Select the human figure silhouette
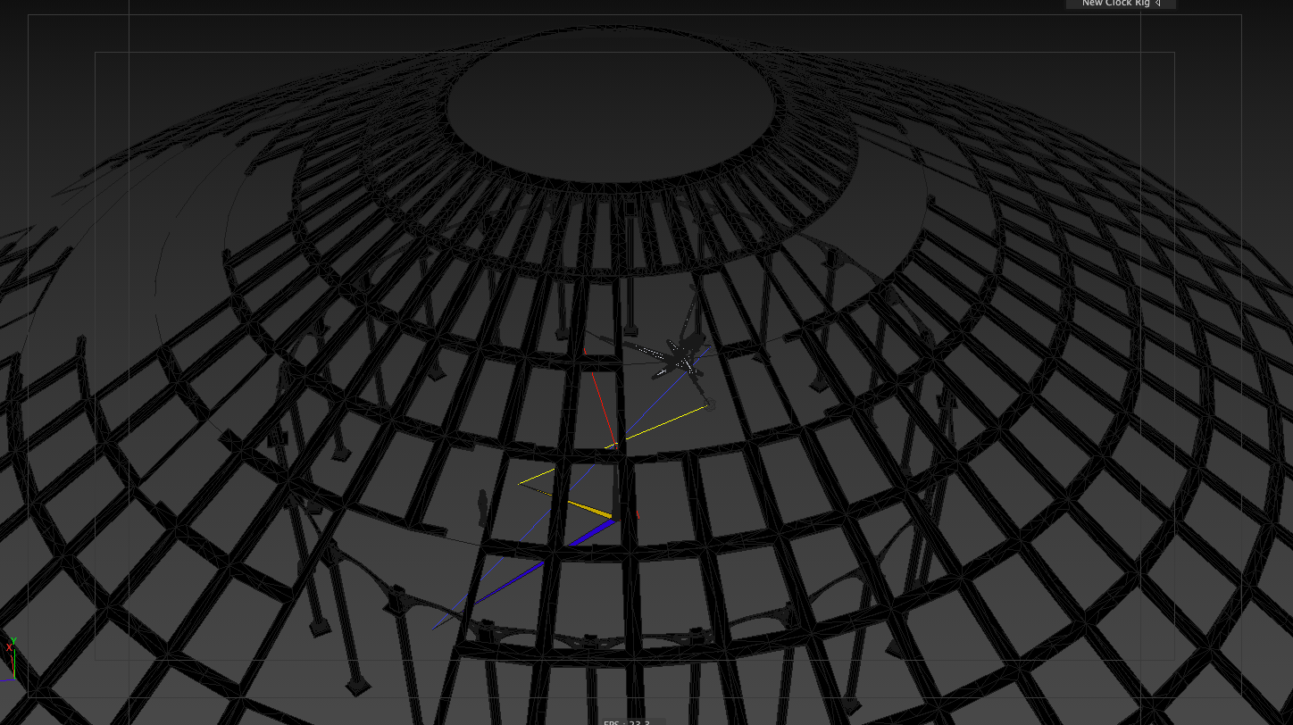Screen dimensions: 1293x725 pyautogui.click(x=483, y=506)
